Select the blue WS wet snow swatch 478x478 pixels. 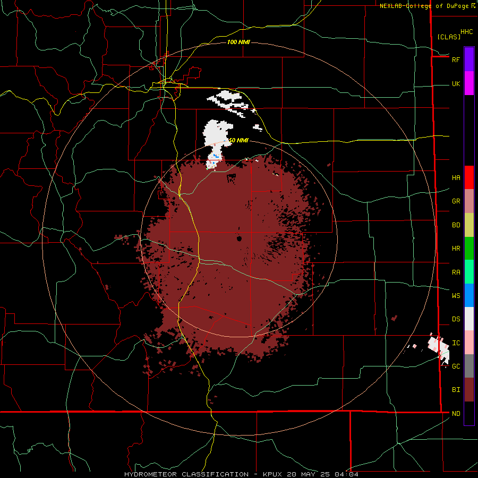click(x=469, y=295)
